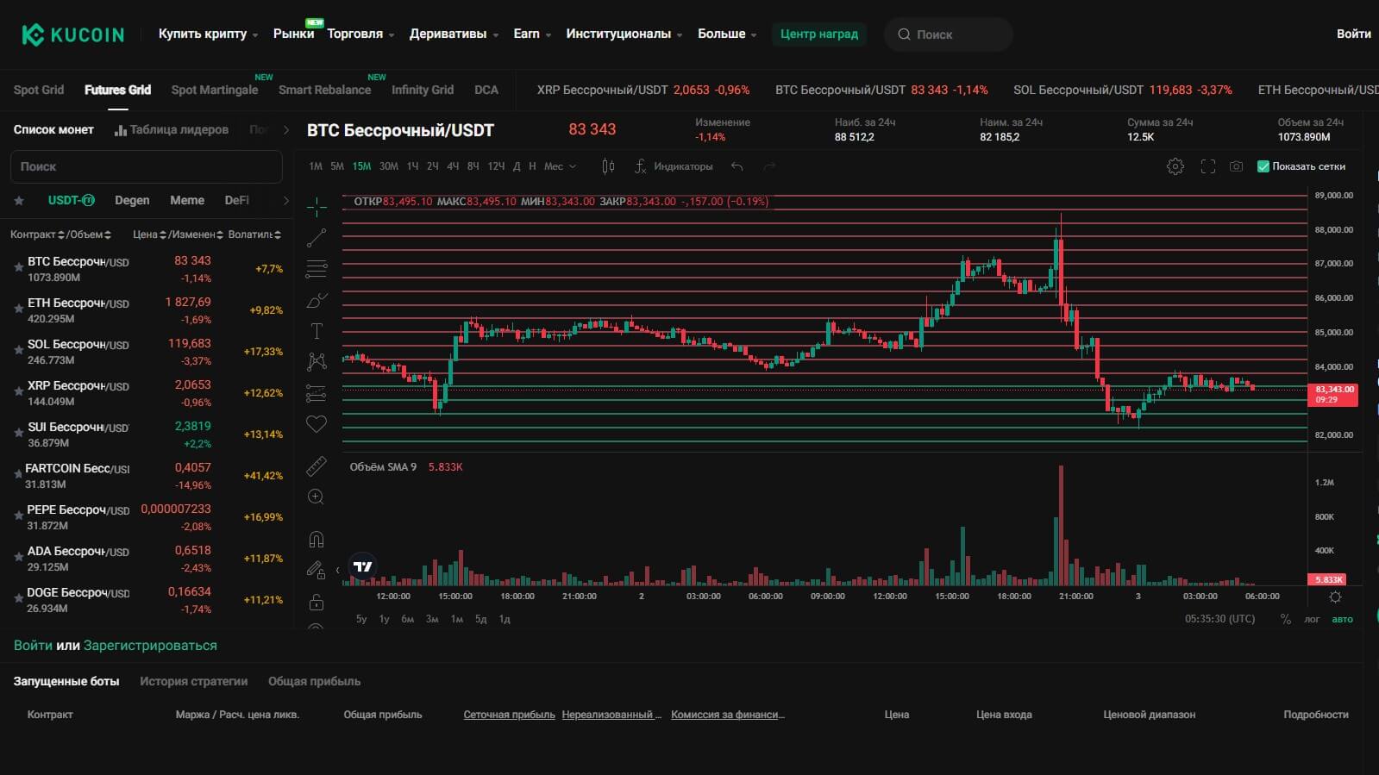Switch to the Spot Grid tab
Image resolution: width=1379 pixels, height=775 pixels.
pos(39,90)
